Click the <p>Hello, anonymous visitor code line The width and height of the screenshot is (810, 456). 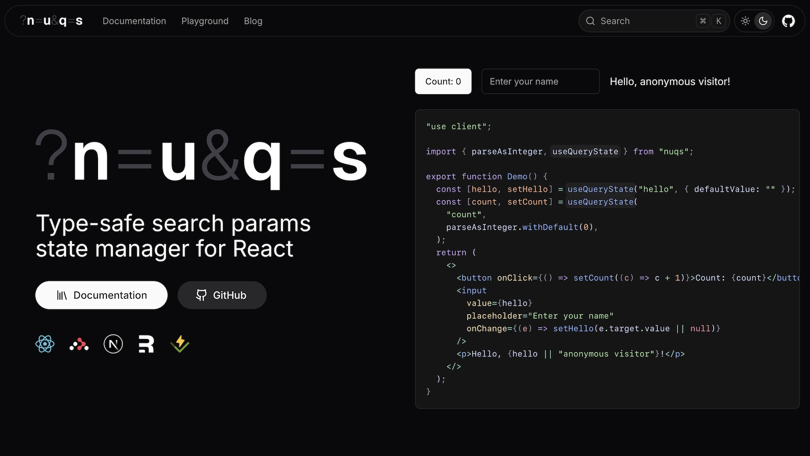click(571, 354)
